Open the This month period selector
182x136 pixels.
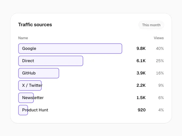[x=151, y=25]
